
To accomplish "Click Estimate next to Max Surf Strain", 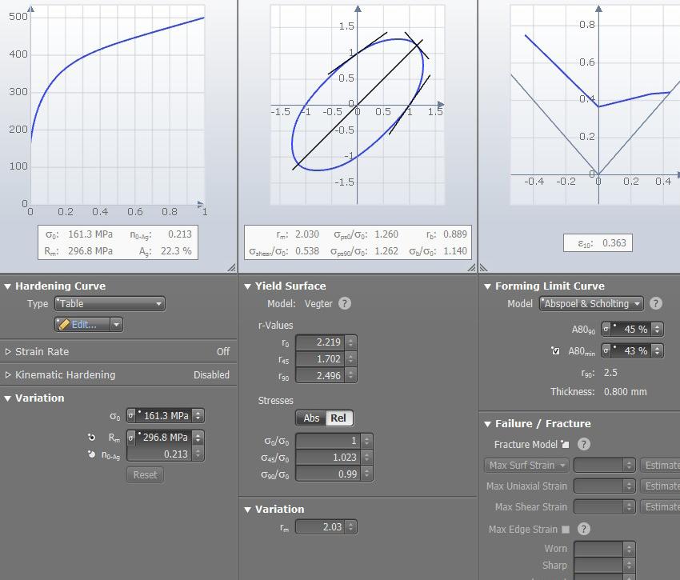I will (x=661, y=466).
